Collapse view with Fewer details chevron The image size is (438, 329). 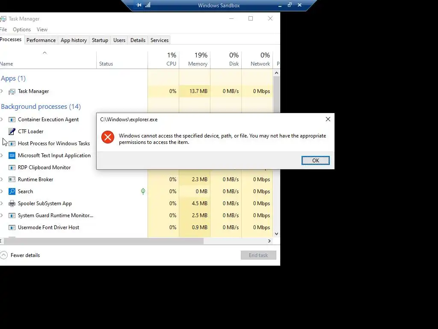coord(3,255)
